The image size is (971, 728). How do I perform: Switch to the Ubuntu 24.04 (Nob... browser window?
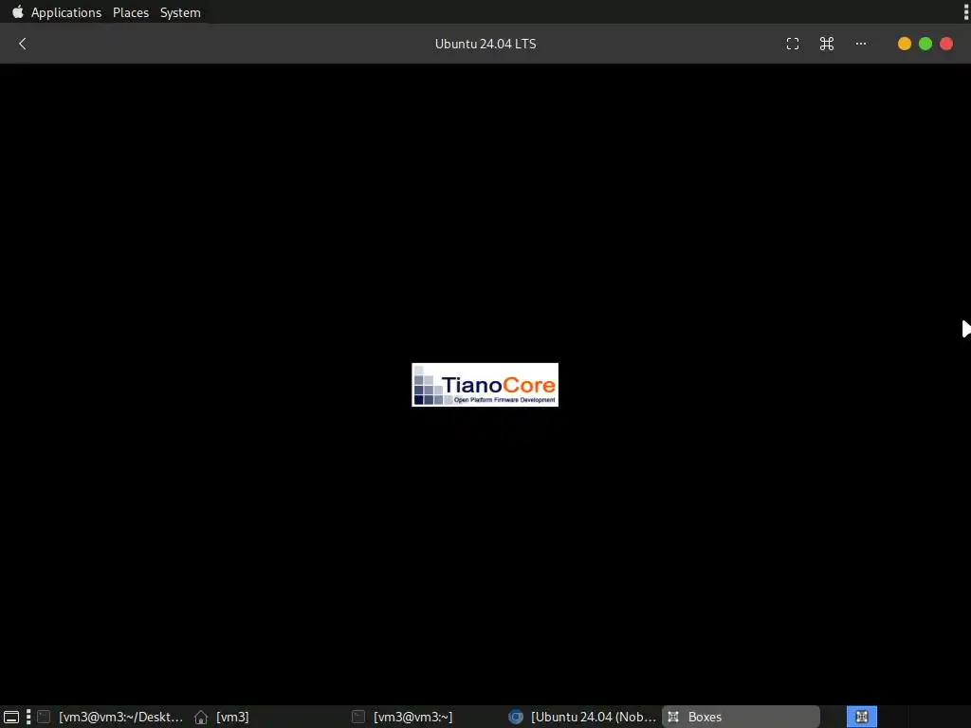(x=582, y=717)
